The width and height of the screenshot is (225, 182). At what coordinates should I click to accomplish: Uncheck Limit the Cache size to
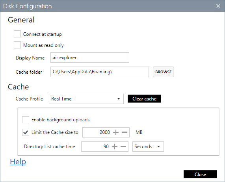[x=26, y=132]
